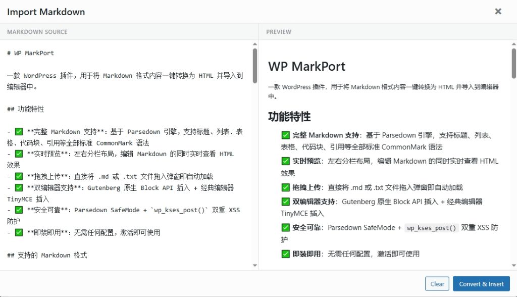Click the checkmark icon before 即装即用
This screenshot has width=517, height=297.
tap(285, 254)
